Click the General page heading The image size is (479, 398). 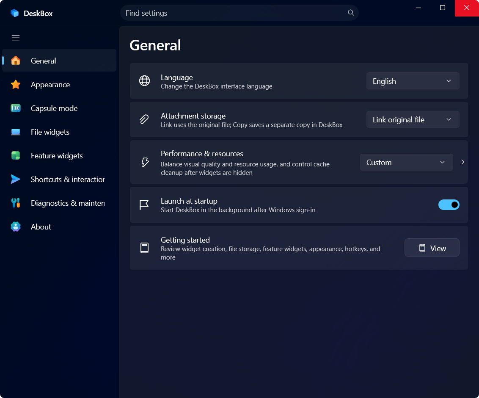tap(155, 45)
